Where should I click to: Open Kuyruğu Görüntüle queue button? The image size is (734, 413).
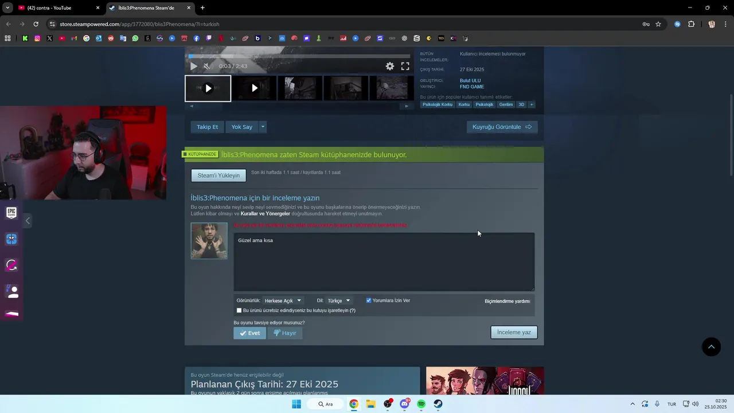tap(502, 127)
